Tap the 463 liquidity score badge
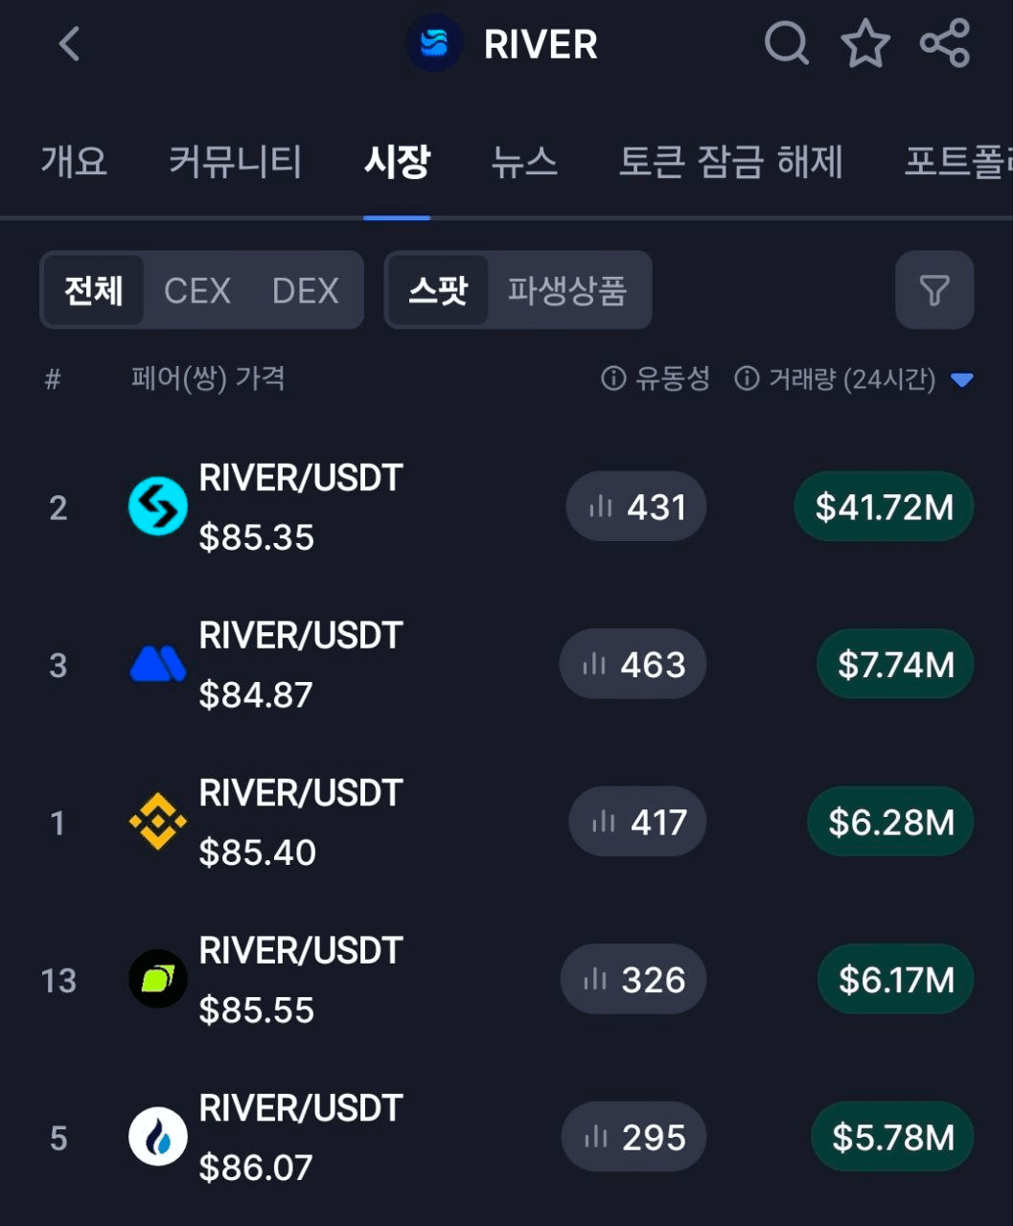Screen dimensions: 1013x1226 (633, 664)
